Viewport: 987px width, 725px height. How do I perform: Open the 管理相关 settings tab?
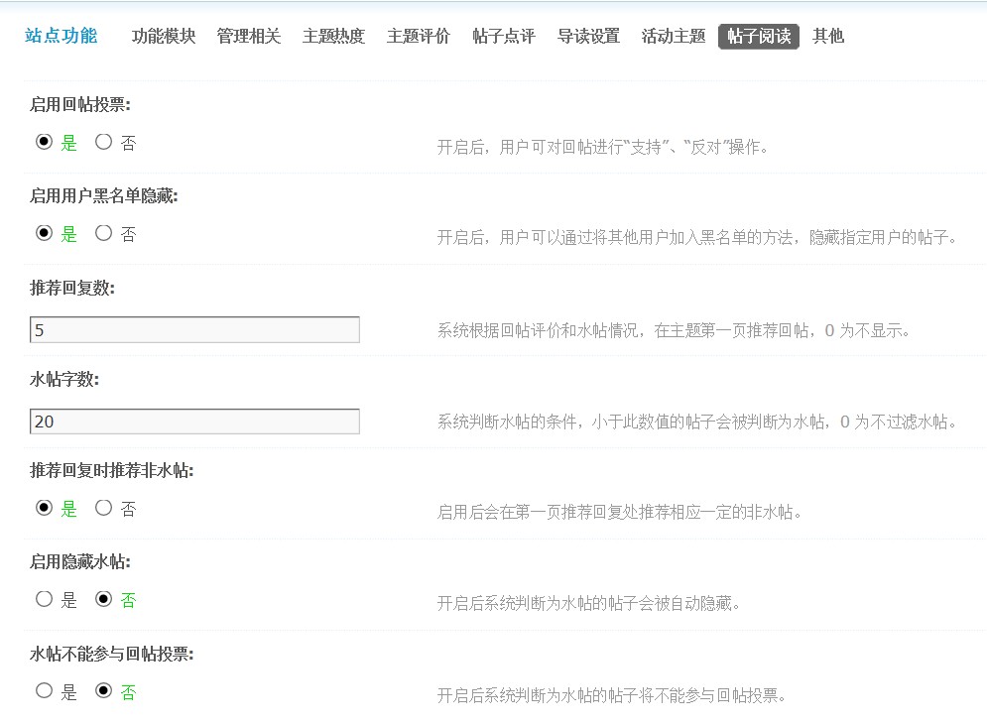click(x=248, y=36)
